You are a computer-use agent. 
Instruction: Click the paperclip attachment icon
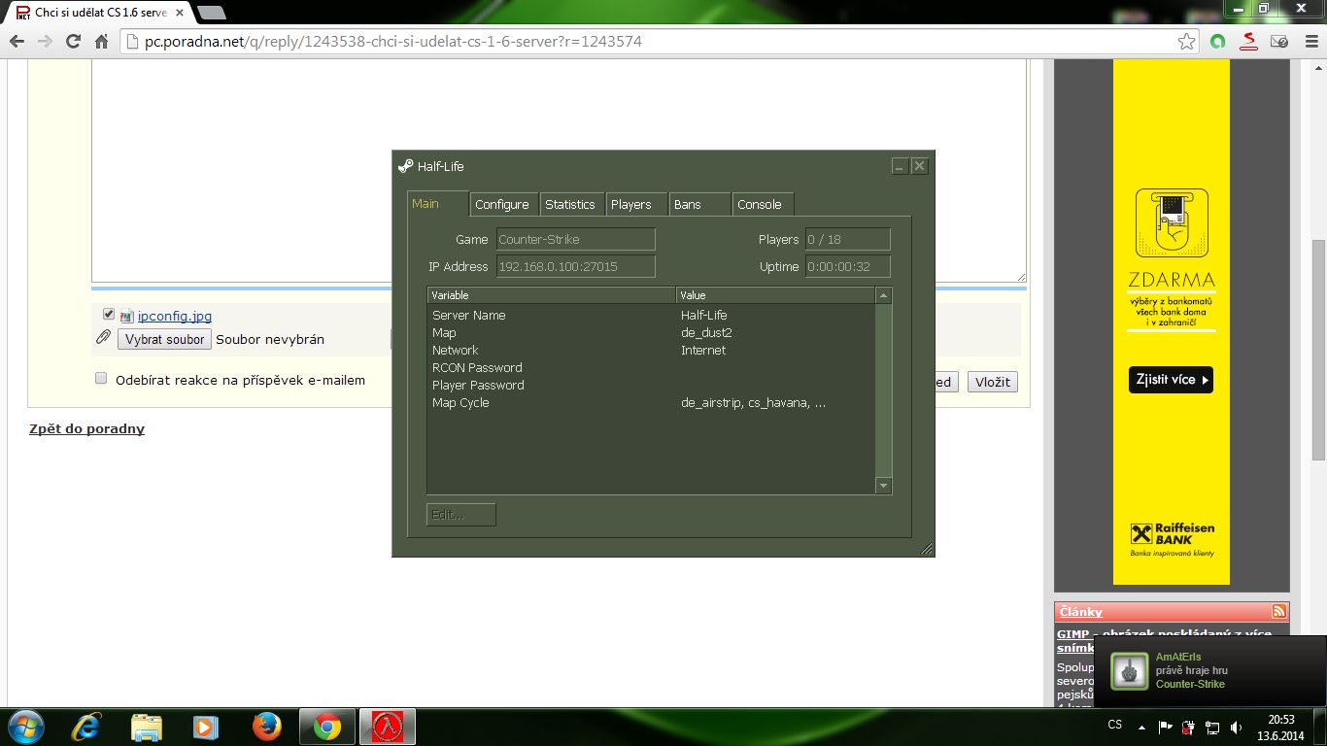pos(103,337)
